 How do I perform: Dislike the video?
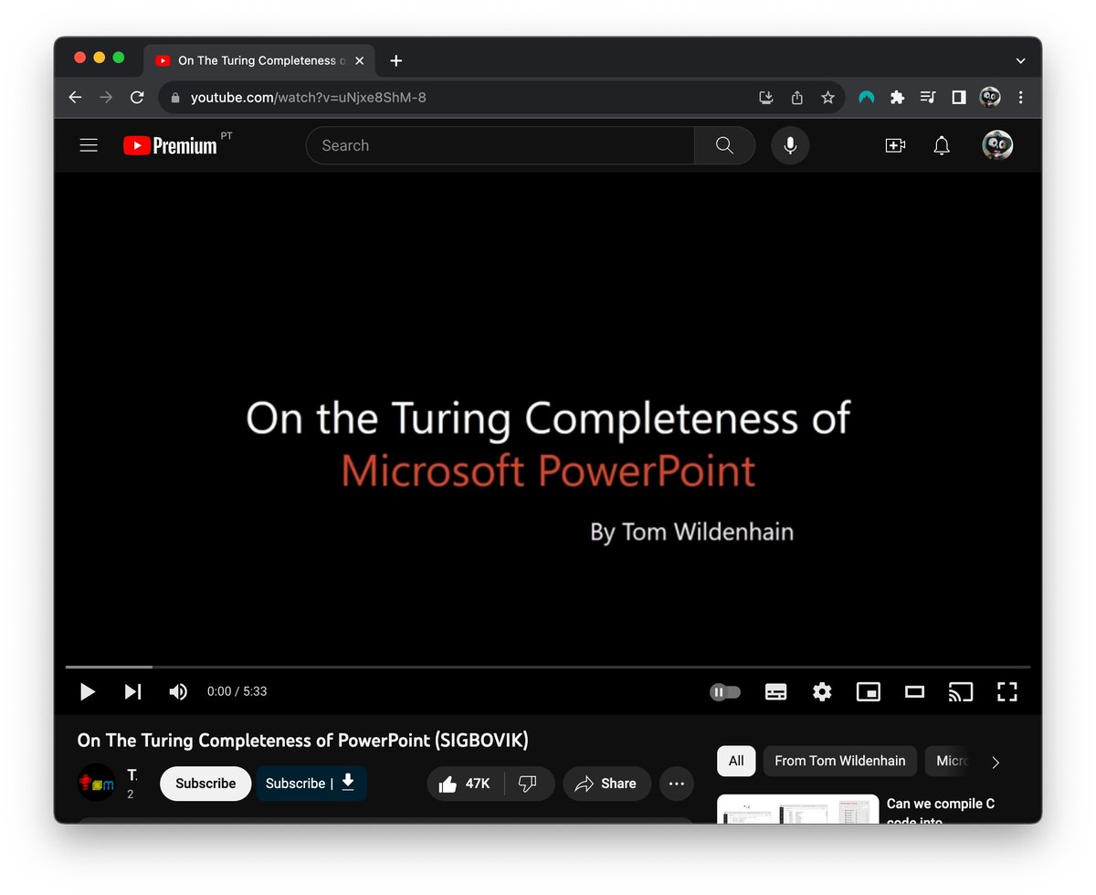coord(528,784)
